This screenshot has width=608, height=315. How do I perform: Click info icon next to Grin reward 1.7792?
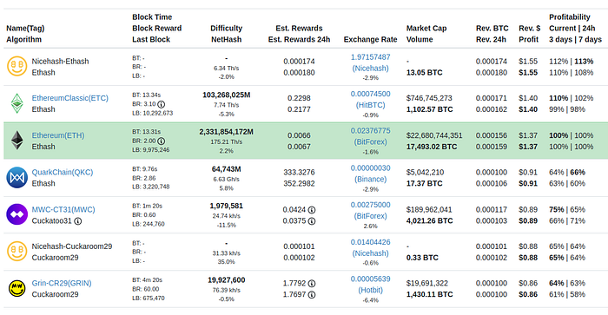(311, 284)
